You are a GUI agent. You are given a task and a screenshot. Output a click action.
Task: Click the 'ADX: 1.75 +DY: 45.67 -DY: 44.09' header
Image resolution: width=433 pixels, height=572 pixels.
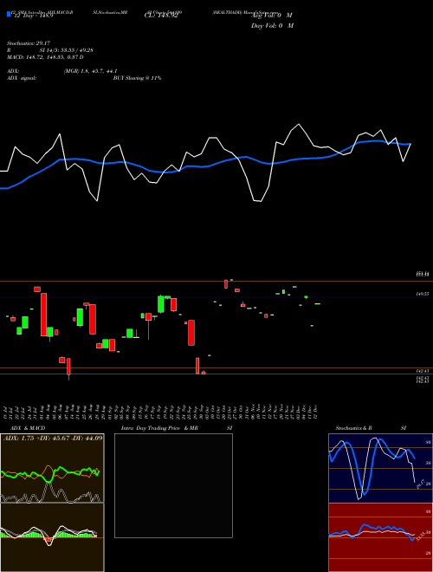(53, 438)
